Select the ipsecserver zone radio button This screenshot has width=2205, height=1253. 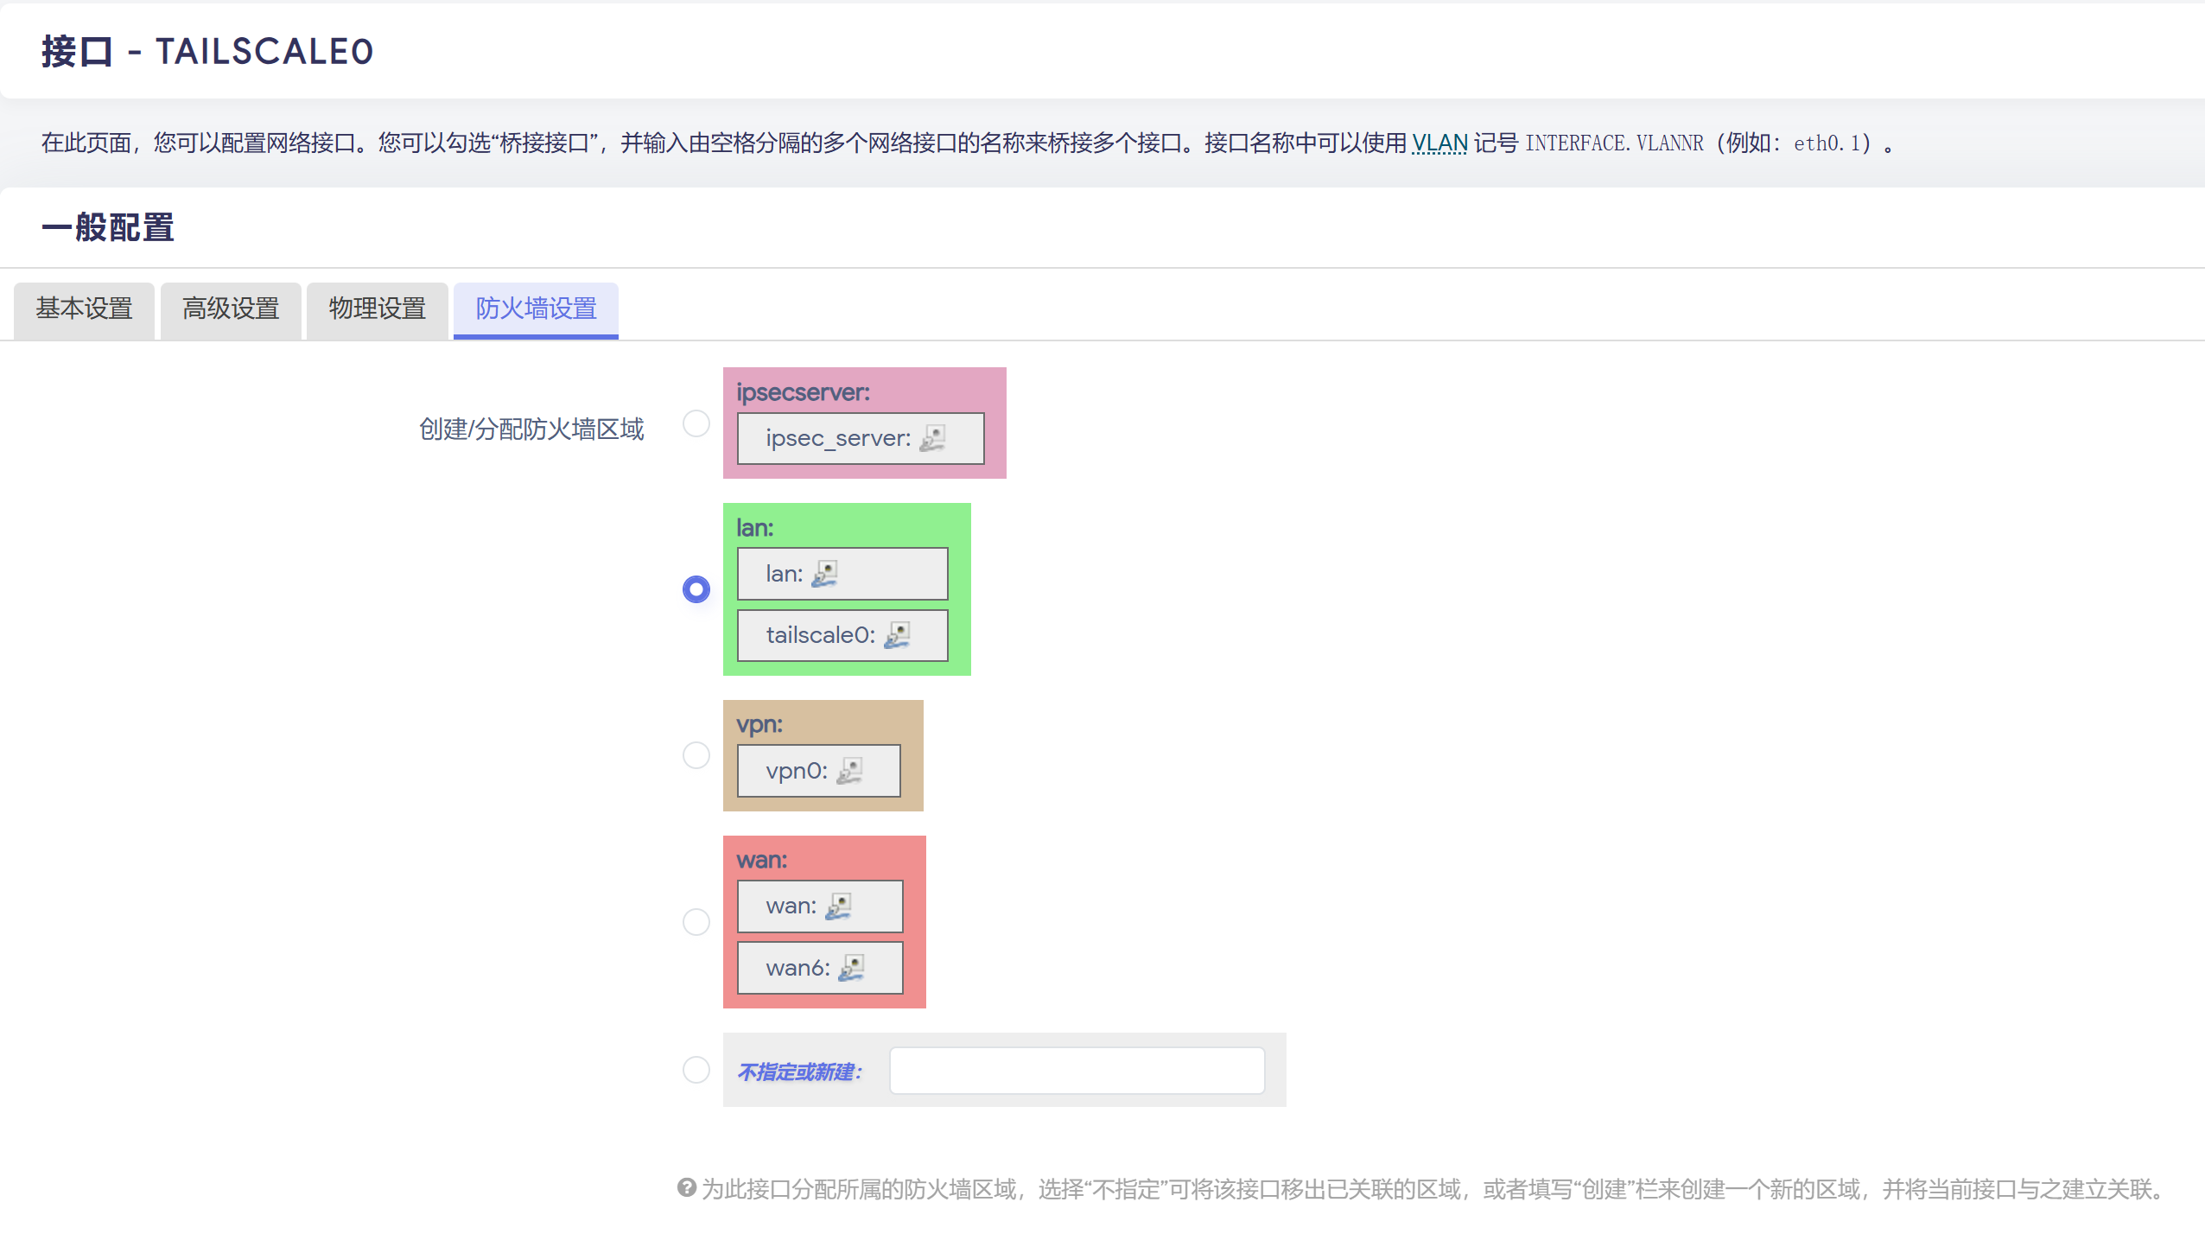[x=696, y=423]
